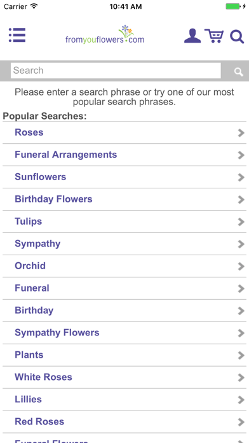
Task: Open the user account profile icon
Action: pos(192,36)
